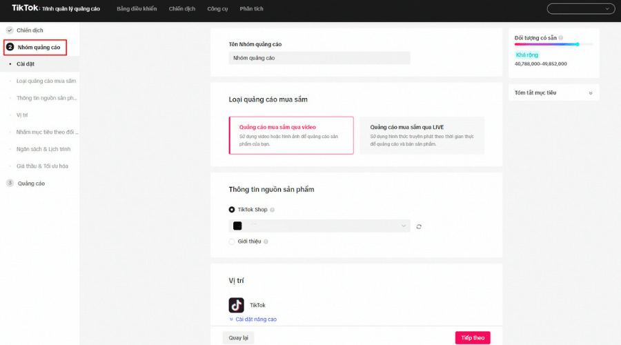
Task: Open Bảng điều khiển menu
Action: [x=137, y=9]
